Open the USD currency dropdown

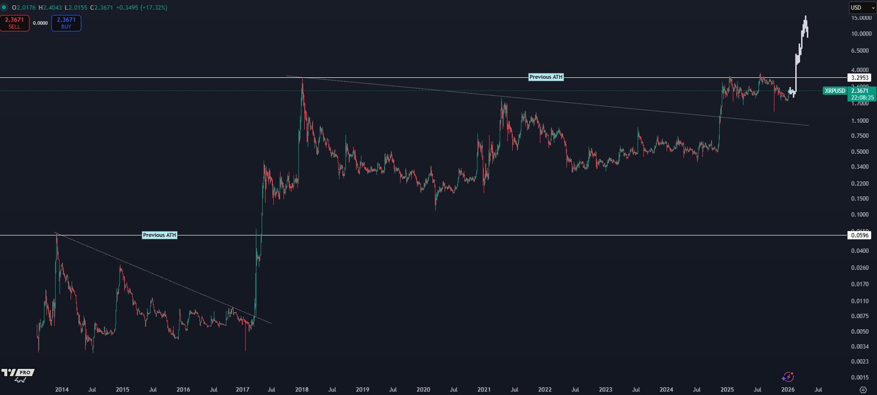pos(862,8)
